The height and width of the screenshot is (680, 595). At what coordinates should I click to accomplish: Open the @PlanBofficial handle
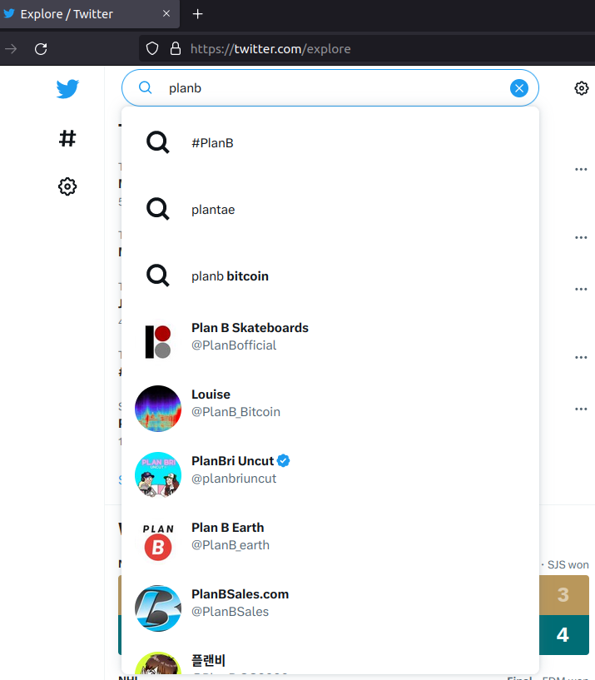[x=234, y=345]
